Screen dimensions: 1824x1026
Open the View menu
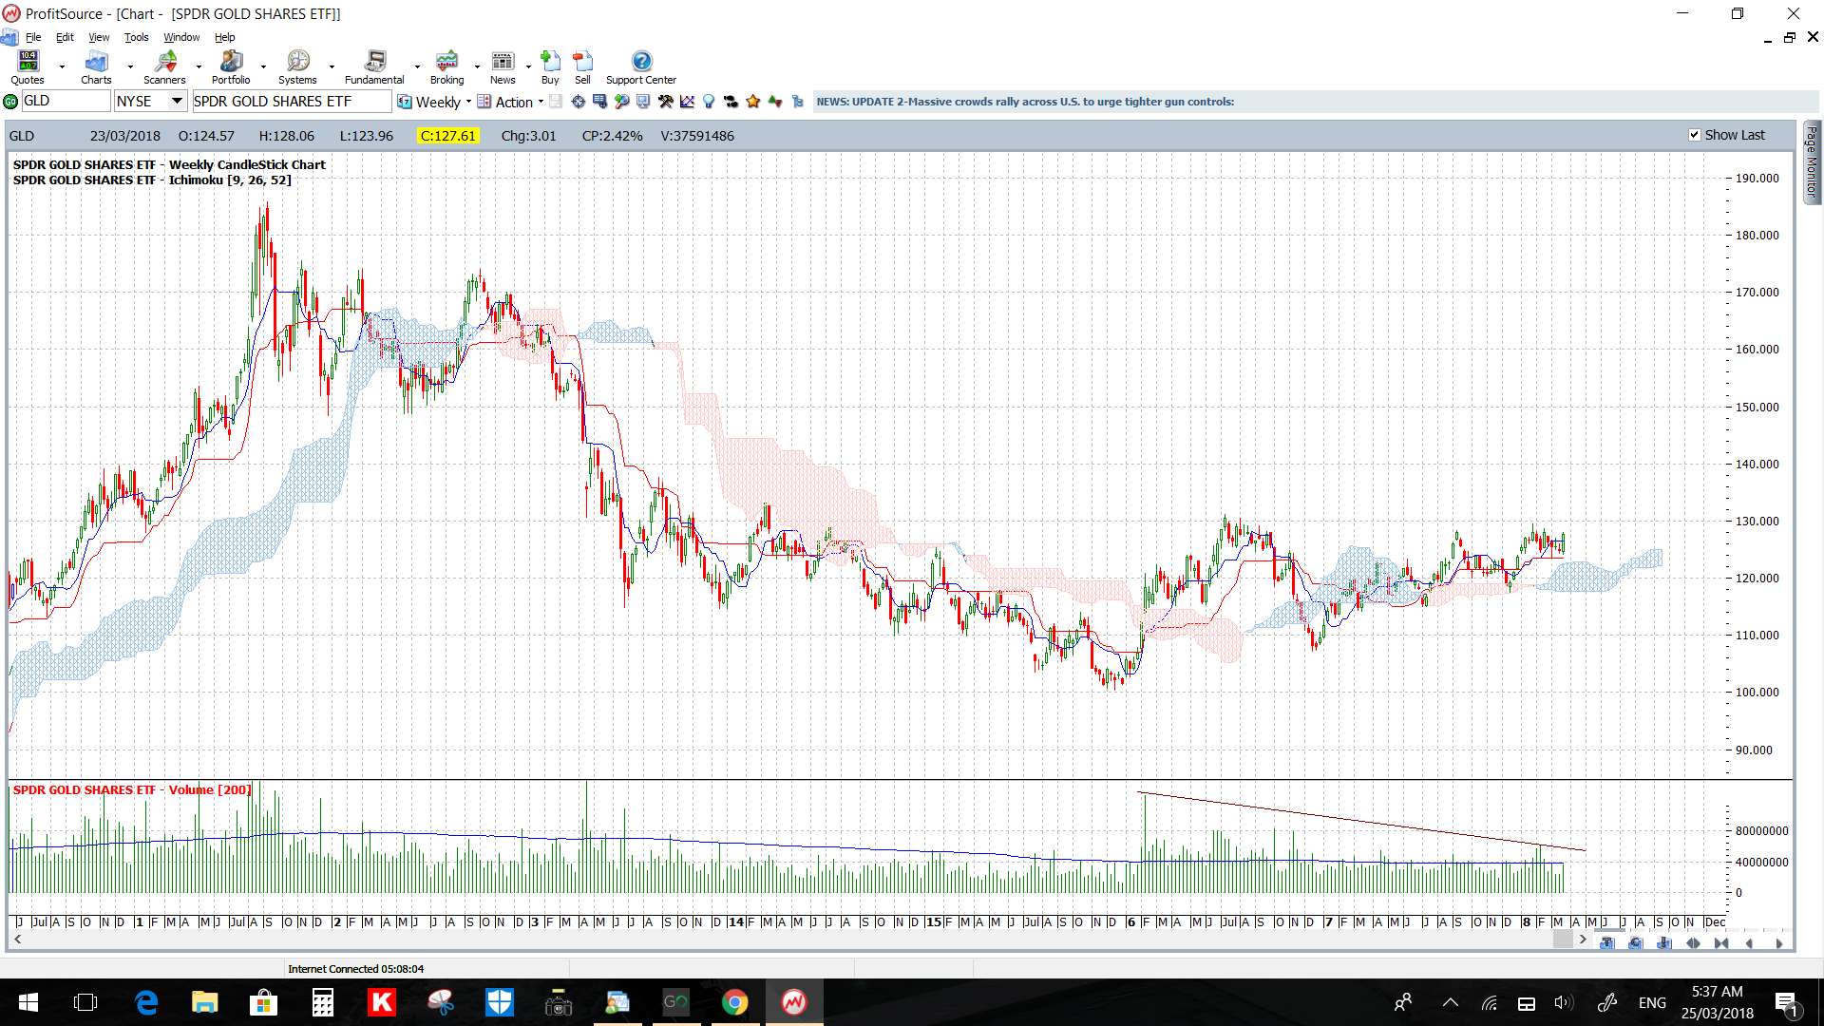pos(99,37)
